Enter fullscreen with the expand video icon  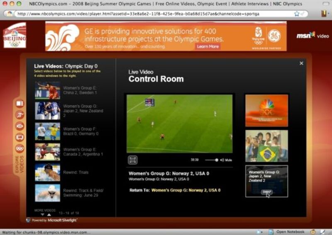[x=132, y=160]
